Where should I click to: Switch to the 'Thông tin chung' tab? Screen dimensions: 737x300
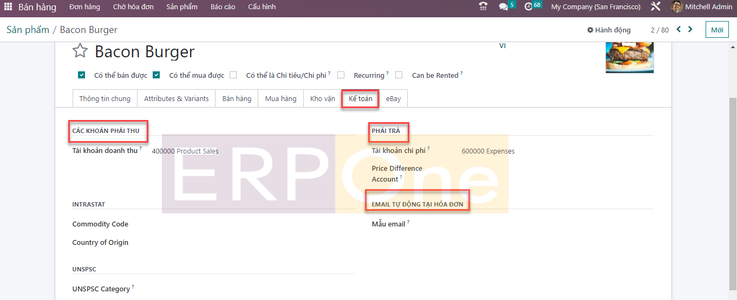(x=105, y=99)
